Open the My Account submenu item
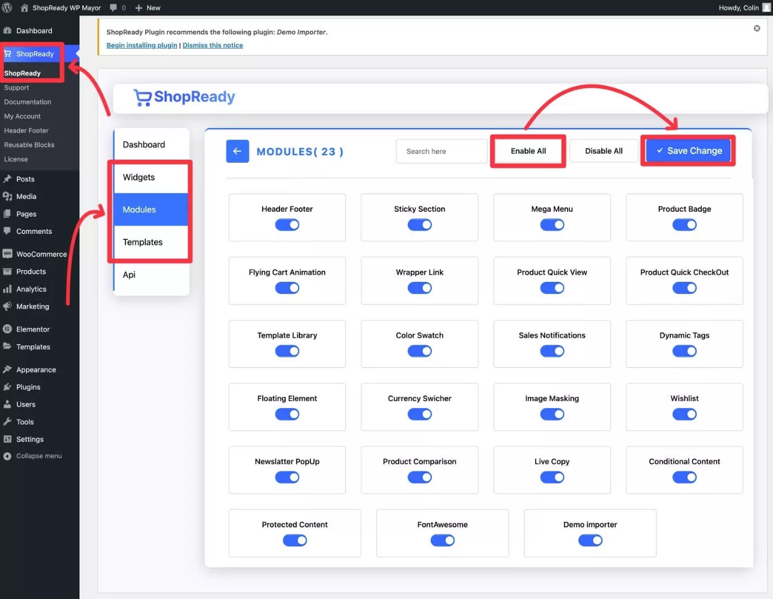Viewport: 773px width, 599px height. pyautogui.click(x=23, y=116)
